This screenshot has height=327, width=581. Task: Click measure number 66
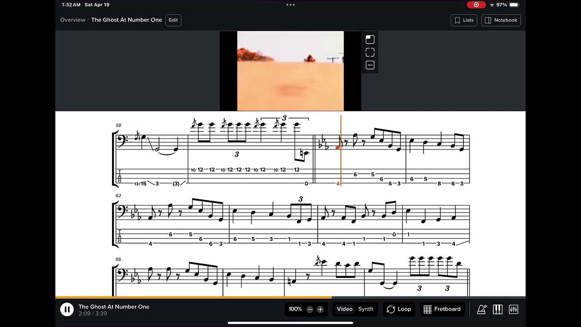[118, 259]
